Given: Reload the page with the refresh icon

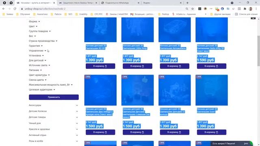Looking at the screenshot, I should point(15,9).
